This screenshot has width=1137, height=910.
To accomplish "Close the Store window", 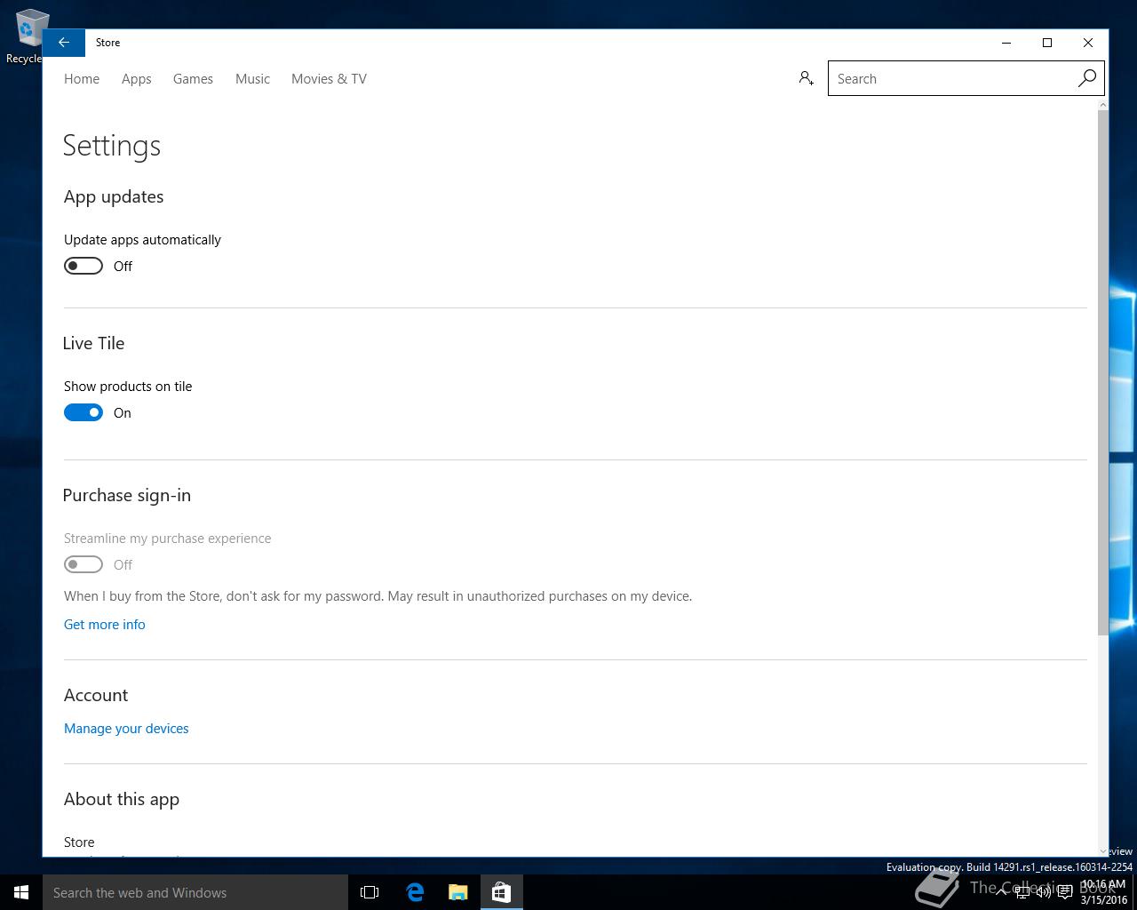I will tap(1088, 43).
